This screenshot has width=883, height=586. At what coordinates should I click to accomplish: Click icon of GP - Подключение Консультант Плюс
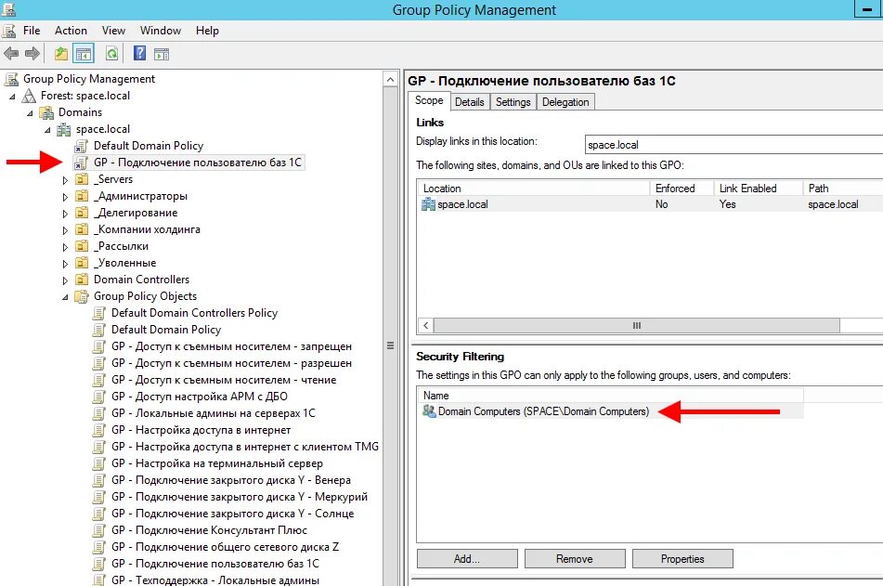pos(99,530)
